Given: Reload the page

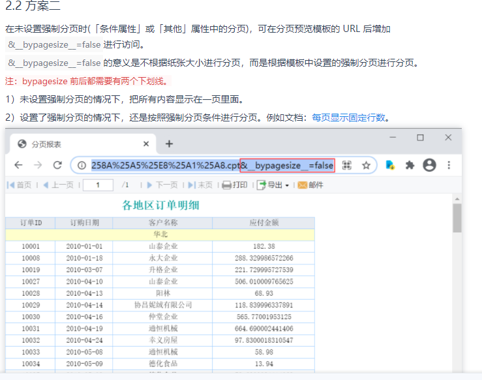Looking at the screenshot, I should [57, 165].
